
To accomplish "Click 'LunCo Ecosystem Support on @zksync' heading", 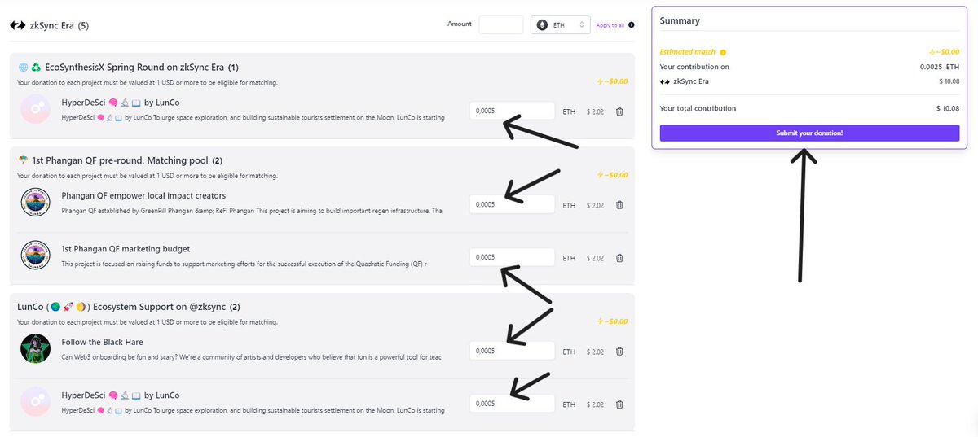I will pos(121,307).
